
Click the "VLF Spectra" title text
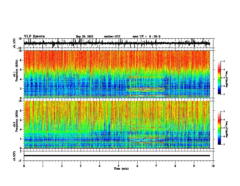(34, 36)
